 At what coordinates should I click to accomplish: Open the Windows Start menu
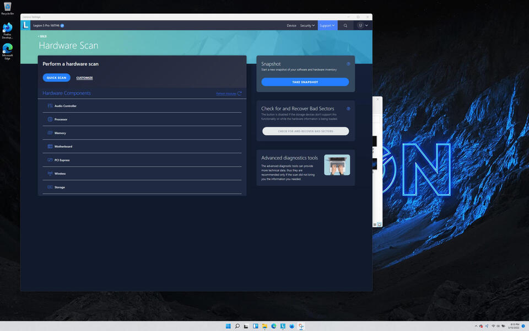pyautogui.click(x=228, y=326)
